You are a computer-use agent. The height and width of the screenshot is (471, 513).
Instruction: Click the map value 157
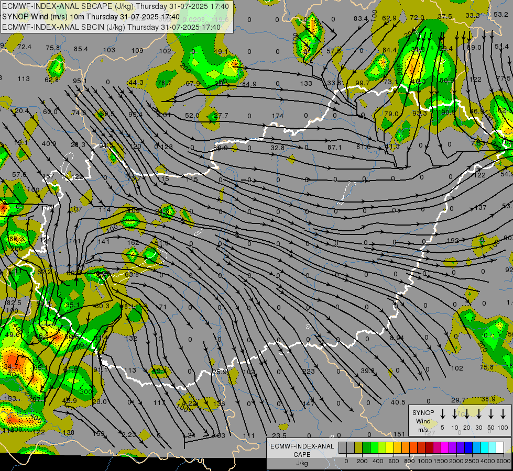(x=48, y=176)
